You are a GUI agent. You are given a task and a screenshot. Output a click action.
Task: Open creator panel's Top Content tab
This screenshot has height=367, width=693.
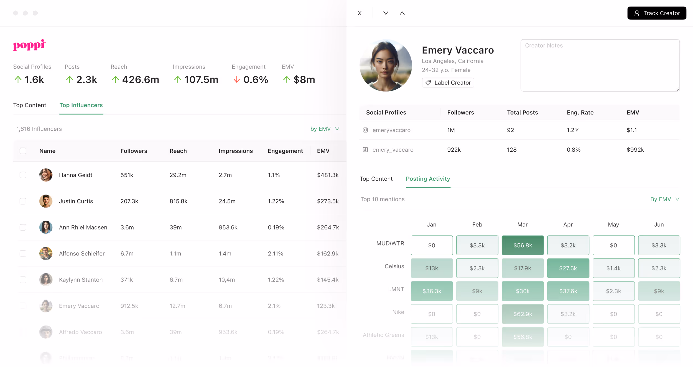click(x=376, y=179)
